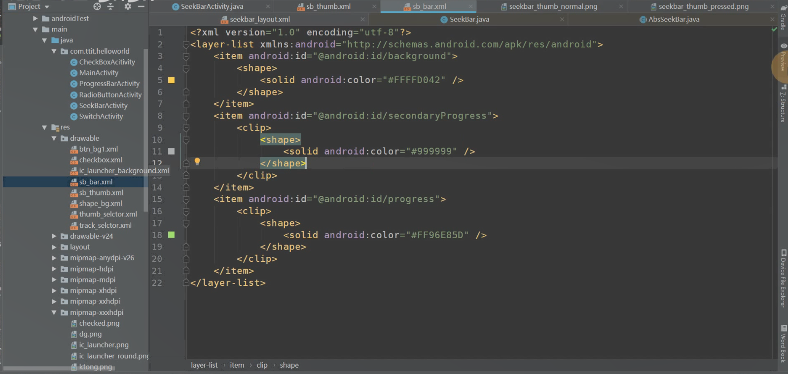
Task: Click the gray #999999 gutter color swatch
Action: pos(171,151)
